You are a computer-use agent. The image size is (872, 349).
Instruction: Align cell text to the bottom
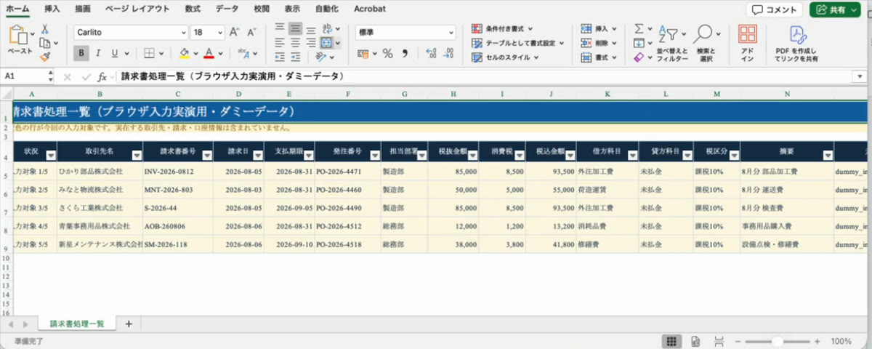click(x=311, y=29)
